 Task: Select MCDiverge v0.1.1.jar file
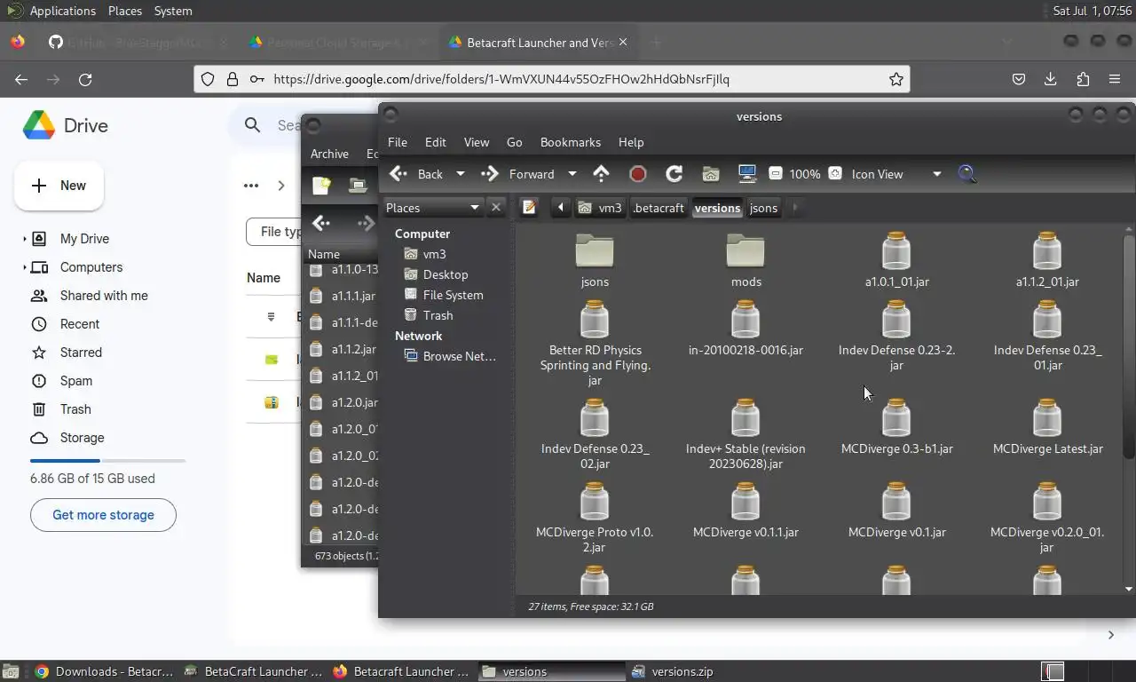(x=745, y=511)
